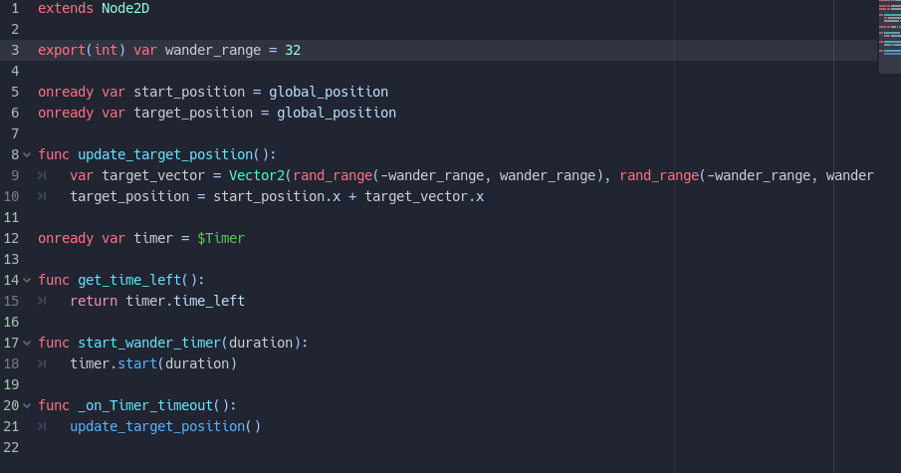Click the 'export' keyword on line 3
901x473 pixels.
pos(62,51)
